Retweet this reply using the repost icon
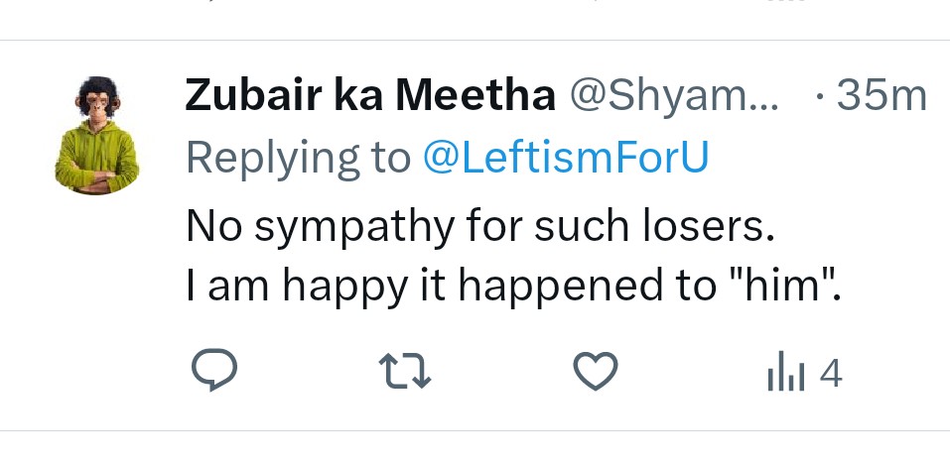The height and width of the screenshot is (463, 950). coord(405,373)
